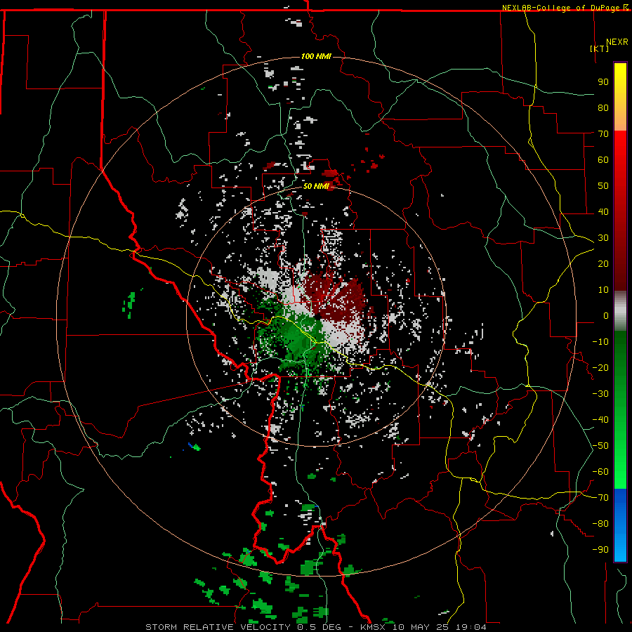Select the 80 value on velocity scale

pos(603,107)
